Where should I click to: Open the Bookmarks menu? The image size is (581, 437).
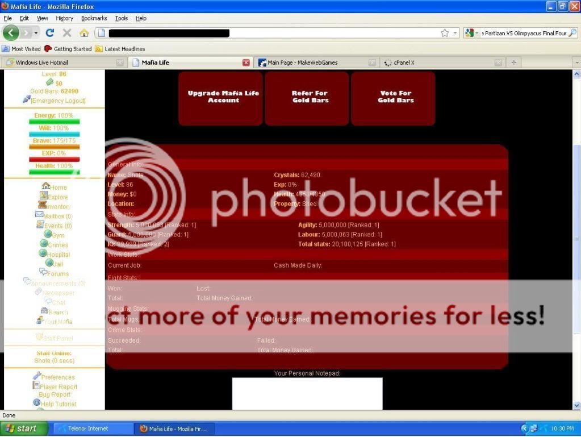click(x=94, y=18)
